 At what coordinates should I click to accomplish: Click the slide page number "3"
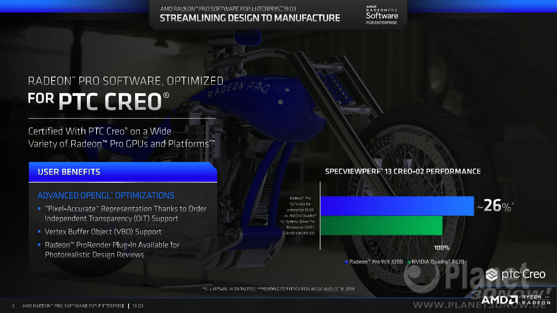(13, 306)
